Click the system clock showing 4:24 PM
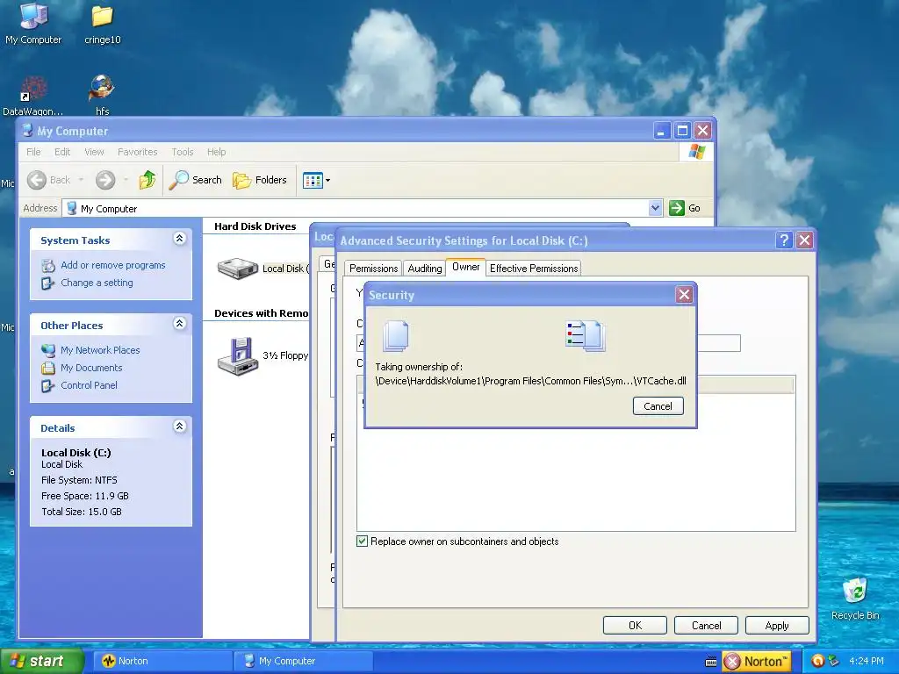This screenshot has height=674, width=899. [867, 661]
